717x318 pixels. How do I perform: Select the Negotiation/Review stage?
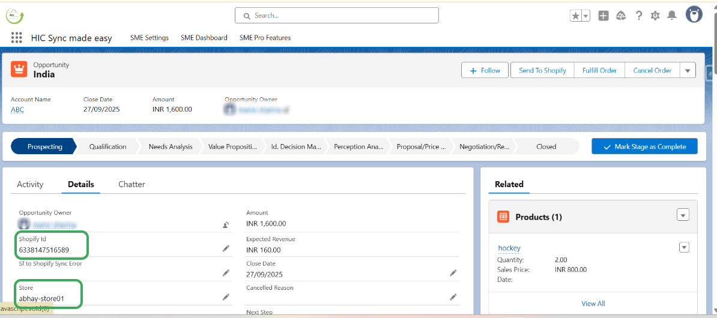click(x=484, y=146)
